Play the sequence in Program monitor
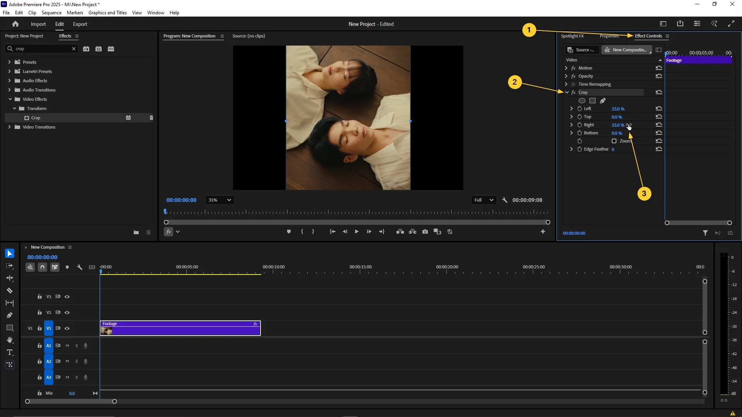This screenshot has width=742, height=417. pos(357,232)
